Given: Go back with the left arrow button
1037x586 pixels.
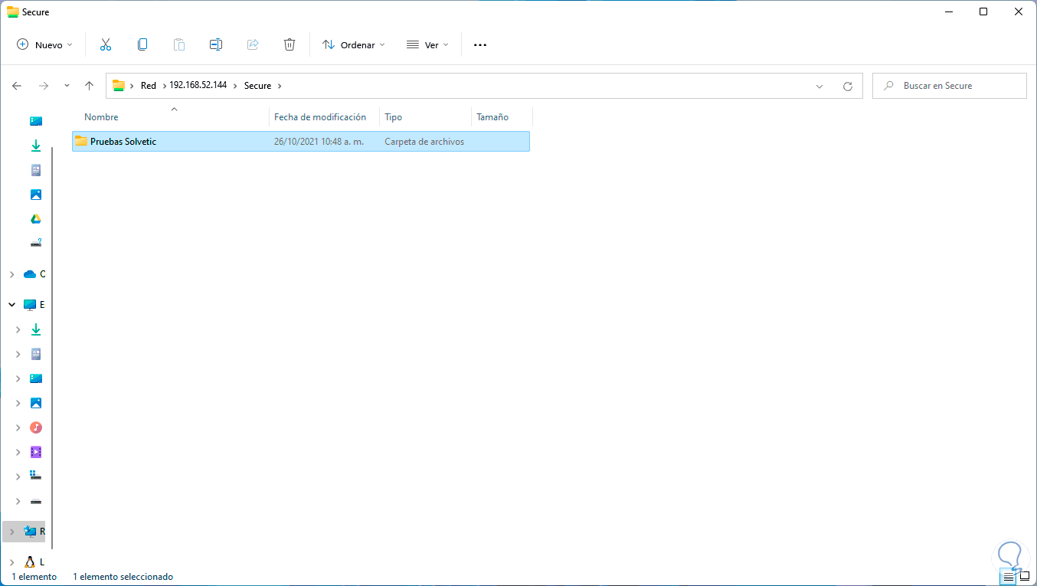Looking at the screenshot, I should [x=17, y=86].
